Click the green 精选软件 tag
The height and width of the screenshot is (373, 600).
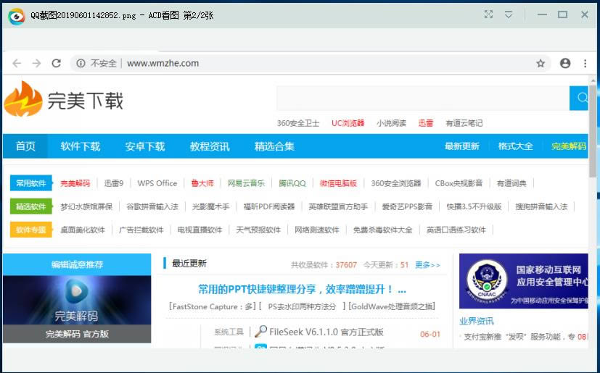31,206
